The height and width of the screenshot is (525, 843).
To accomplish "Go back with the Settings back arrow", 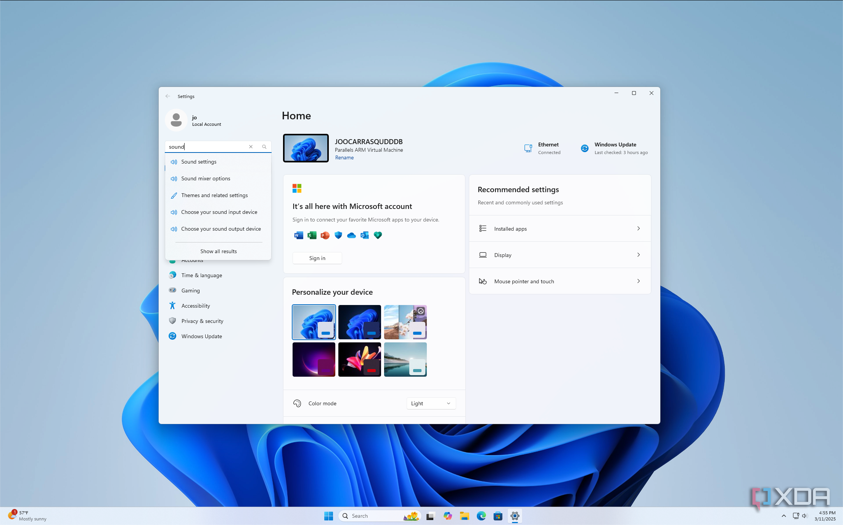I will coord(168,96).
